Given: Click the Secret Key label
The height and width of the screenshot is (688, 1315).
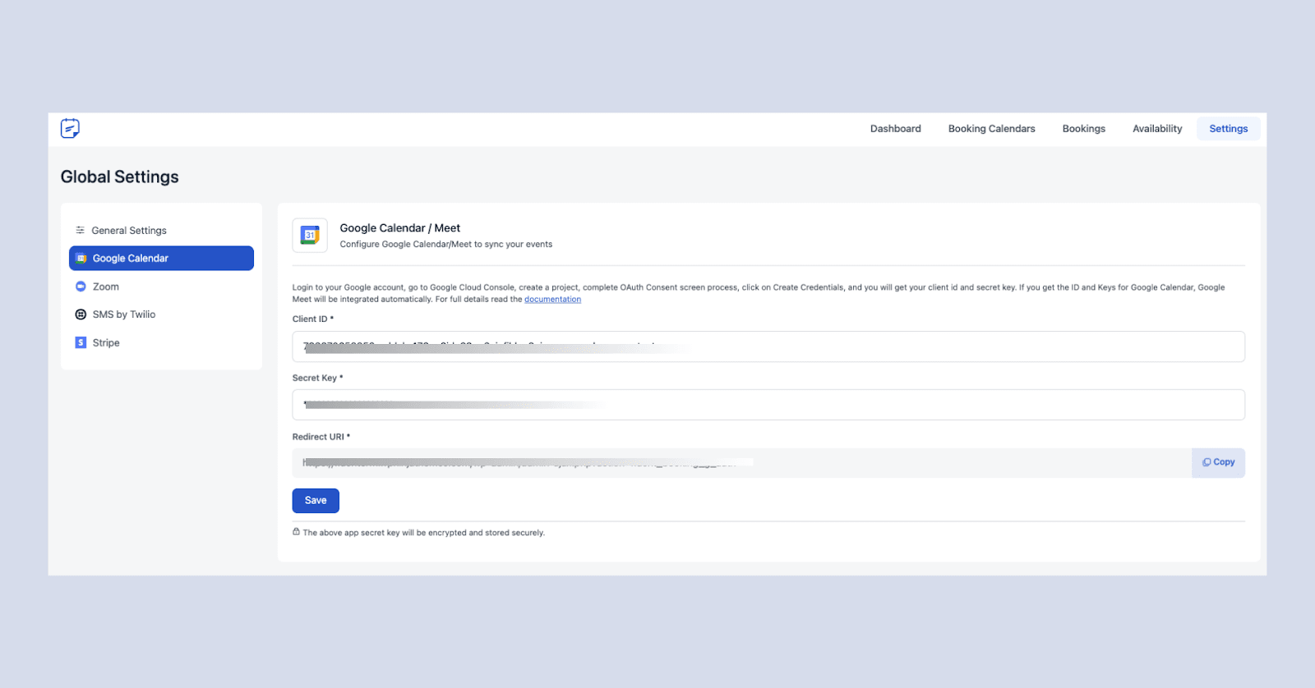Looking at the screenshot, I should point(318,378).
